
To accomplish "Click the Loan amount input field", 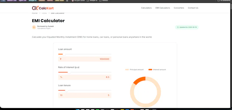I will click(x=85, y=59).
